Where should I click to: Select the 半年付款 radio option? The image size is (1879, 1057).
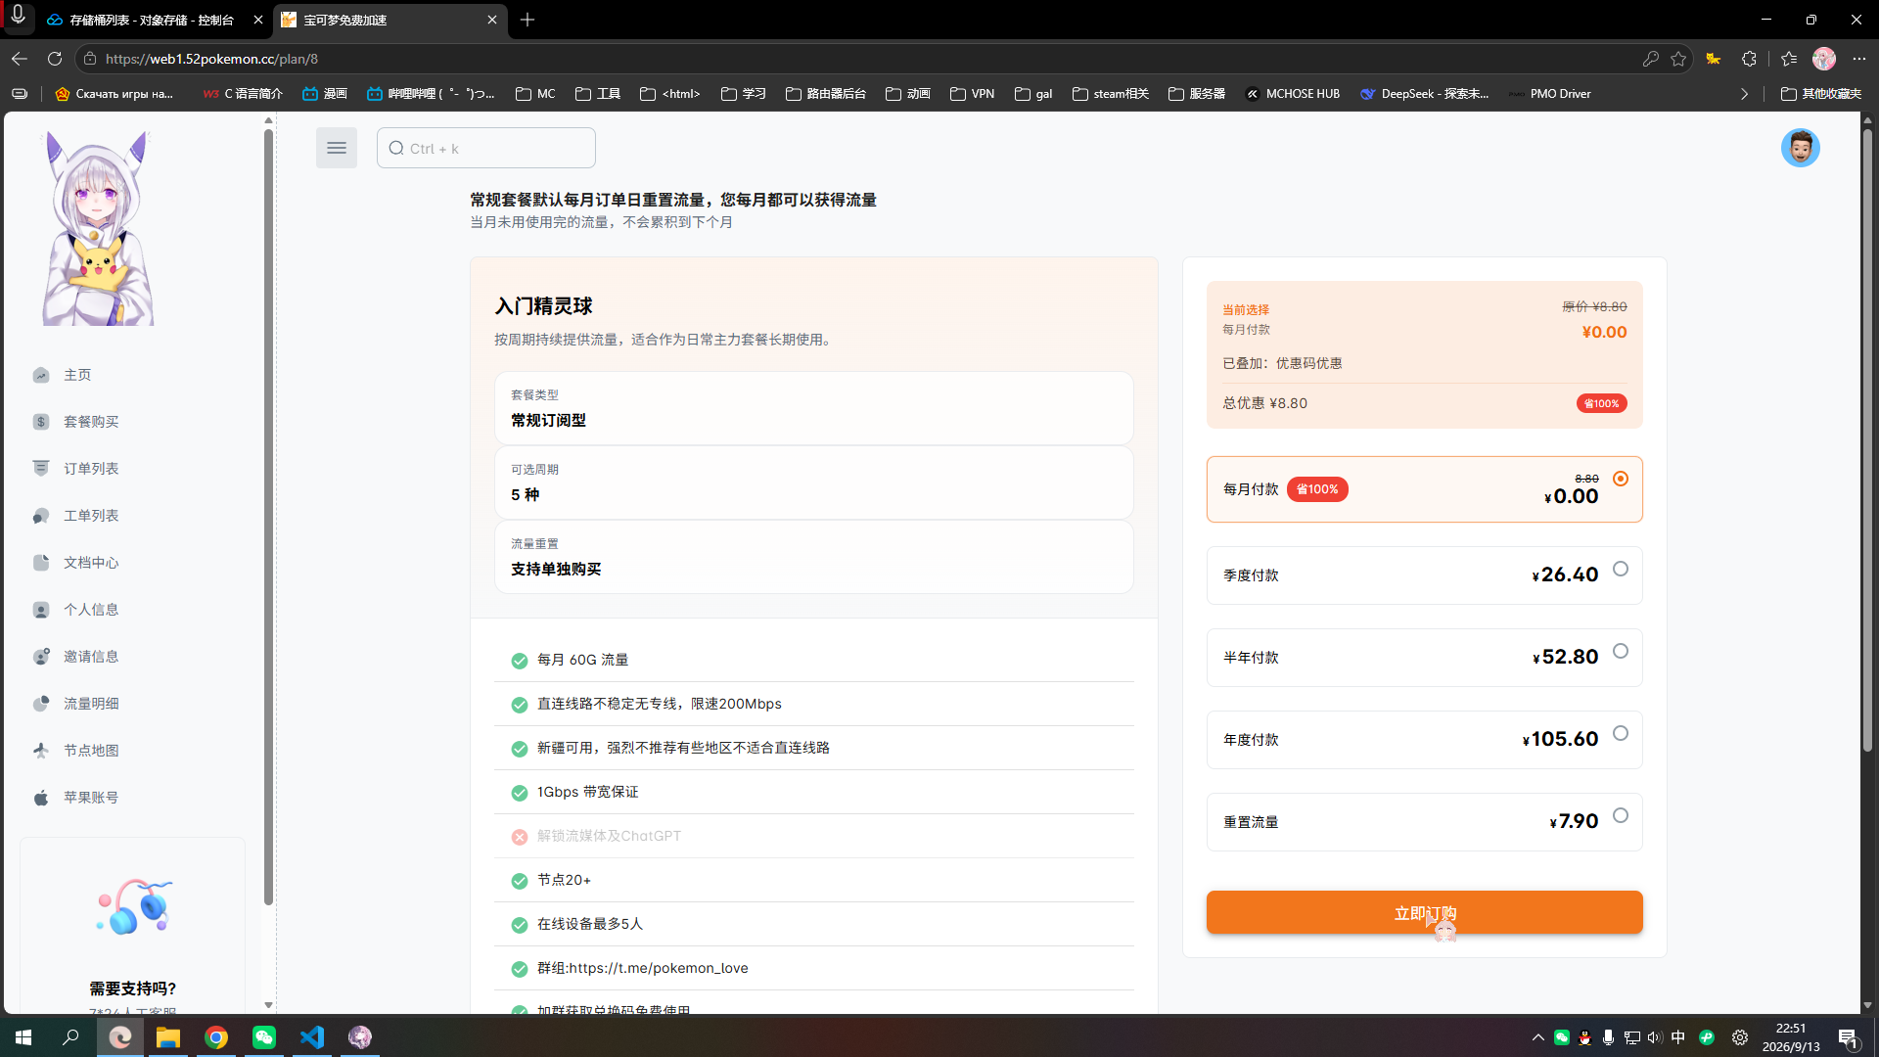[1621, 651]
